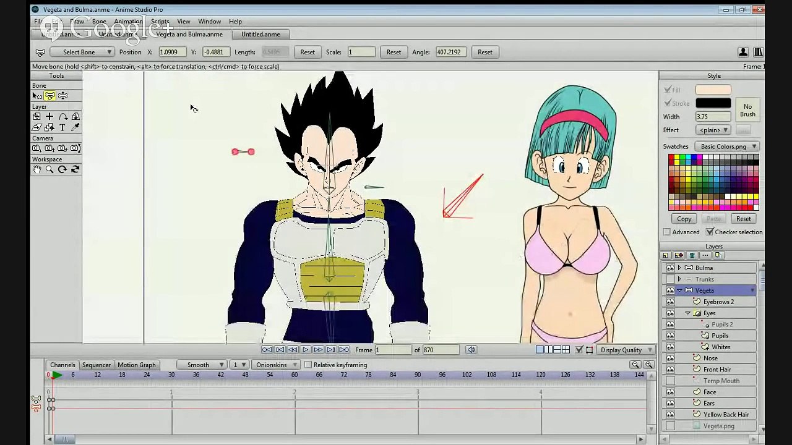Open the Smooth interpolation dropdown
This screenshot has width=792, height=445.
(202, 365)
